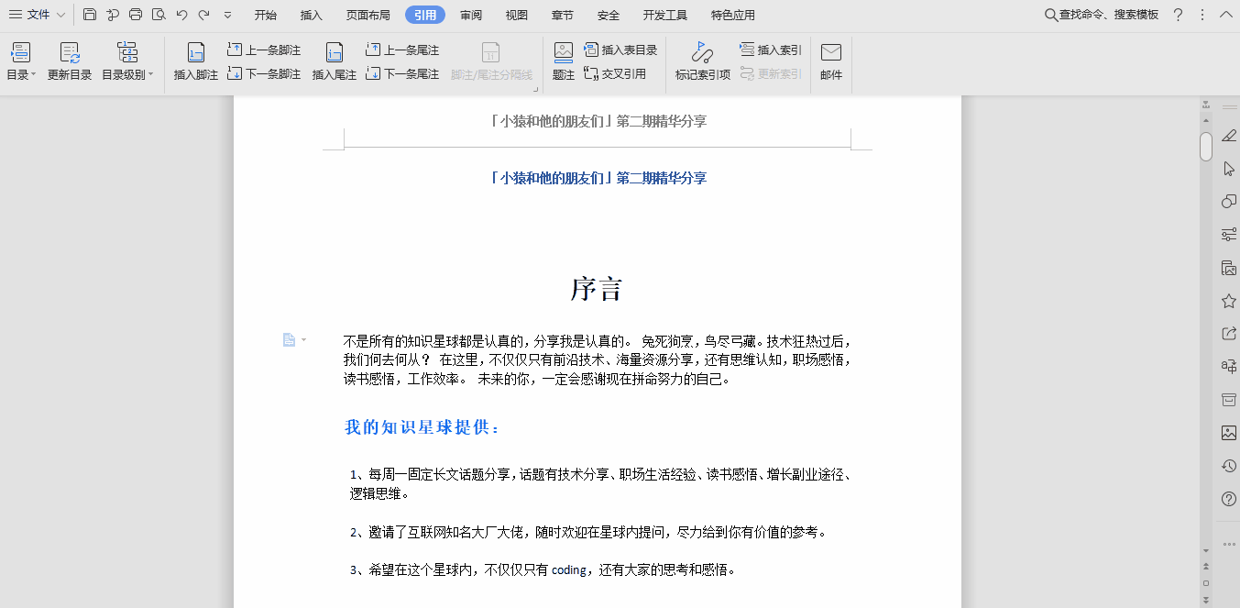Screen dimensions: 1240x608
Task: Click the 邮件 mail button
Action: coord(831,62)
